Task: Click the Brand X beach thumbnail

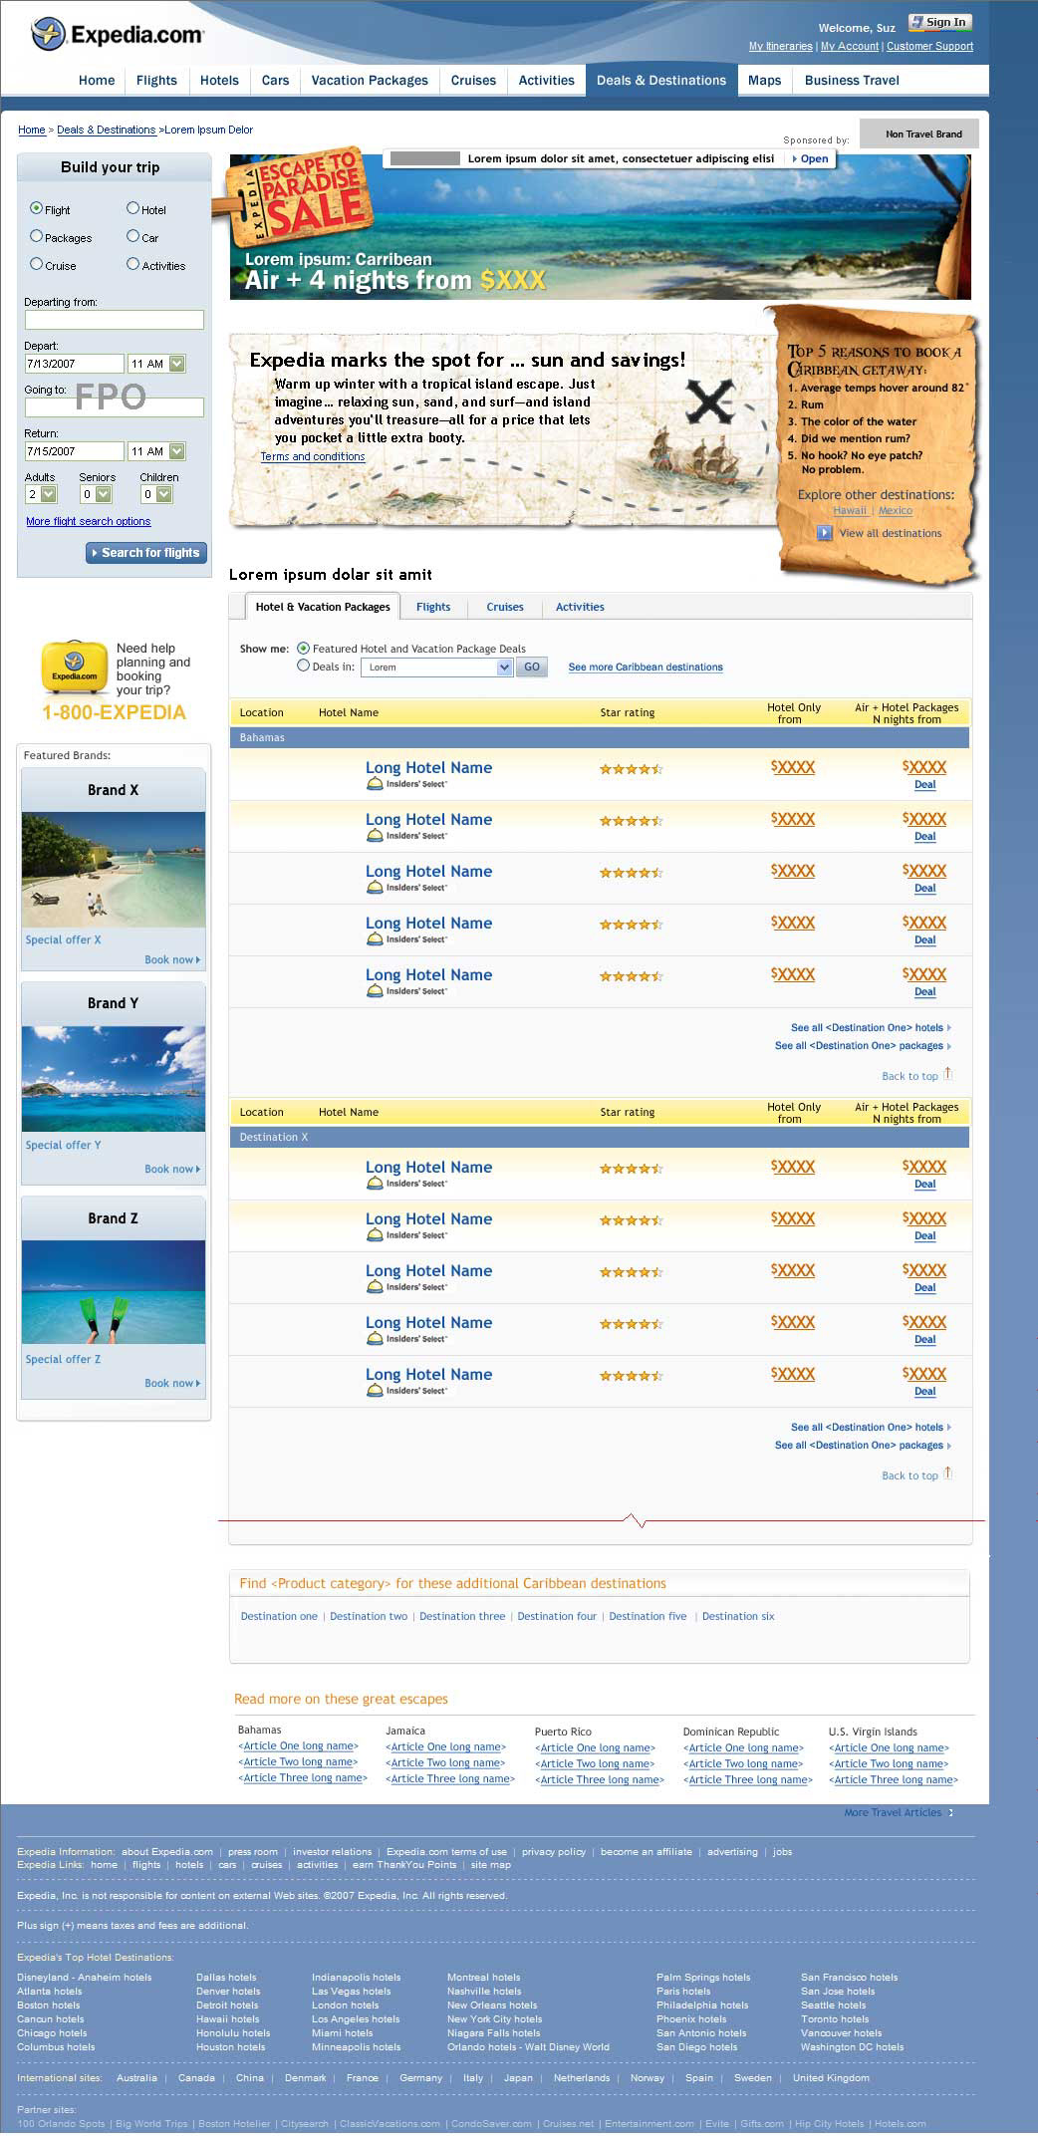Action: click(114, 870)
